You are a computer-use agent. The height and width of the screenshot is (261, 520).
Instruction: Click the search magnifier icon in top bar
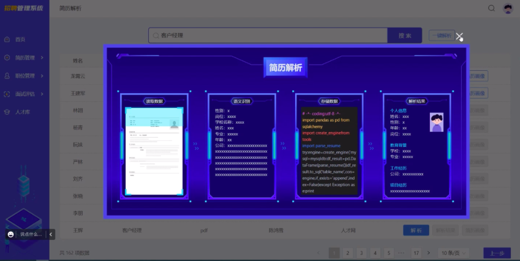[492, 8]
